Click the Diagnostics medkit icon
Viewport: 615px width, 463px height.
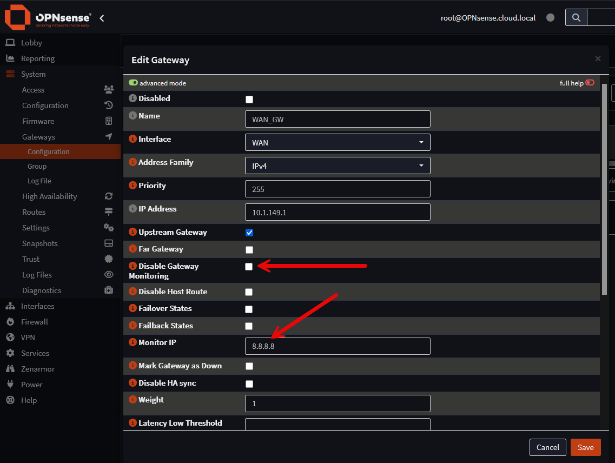(109, 290)
